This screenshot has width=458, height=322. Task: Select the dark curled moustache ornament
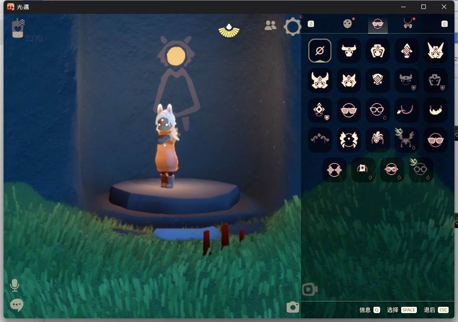[319, 140]
